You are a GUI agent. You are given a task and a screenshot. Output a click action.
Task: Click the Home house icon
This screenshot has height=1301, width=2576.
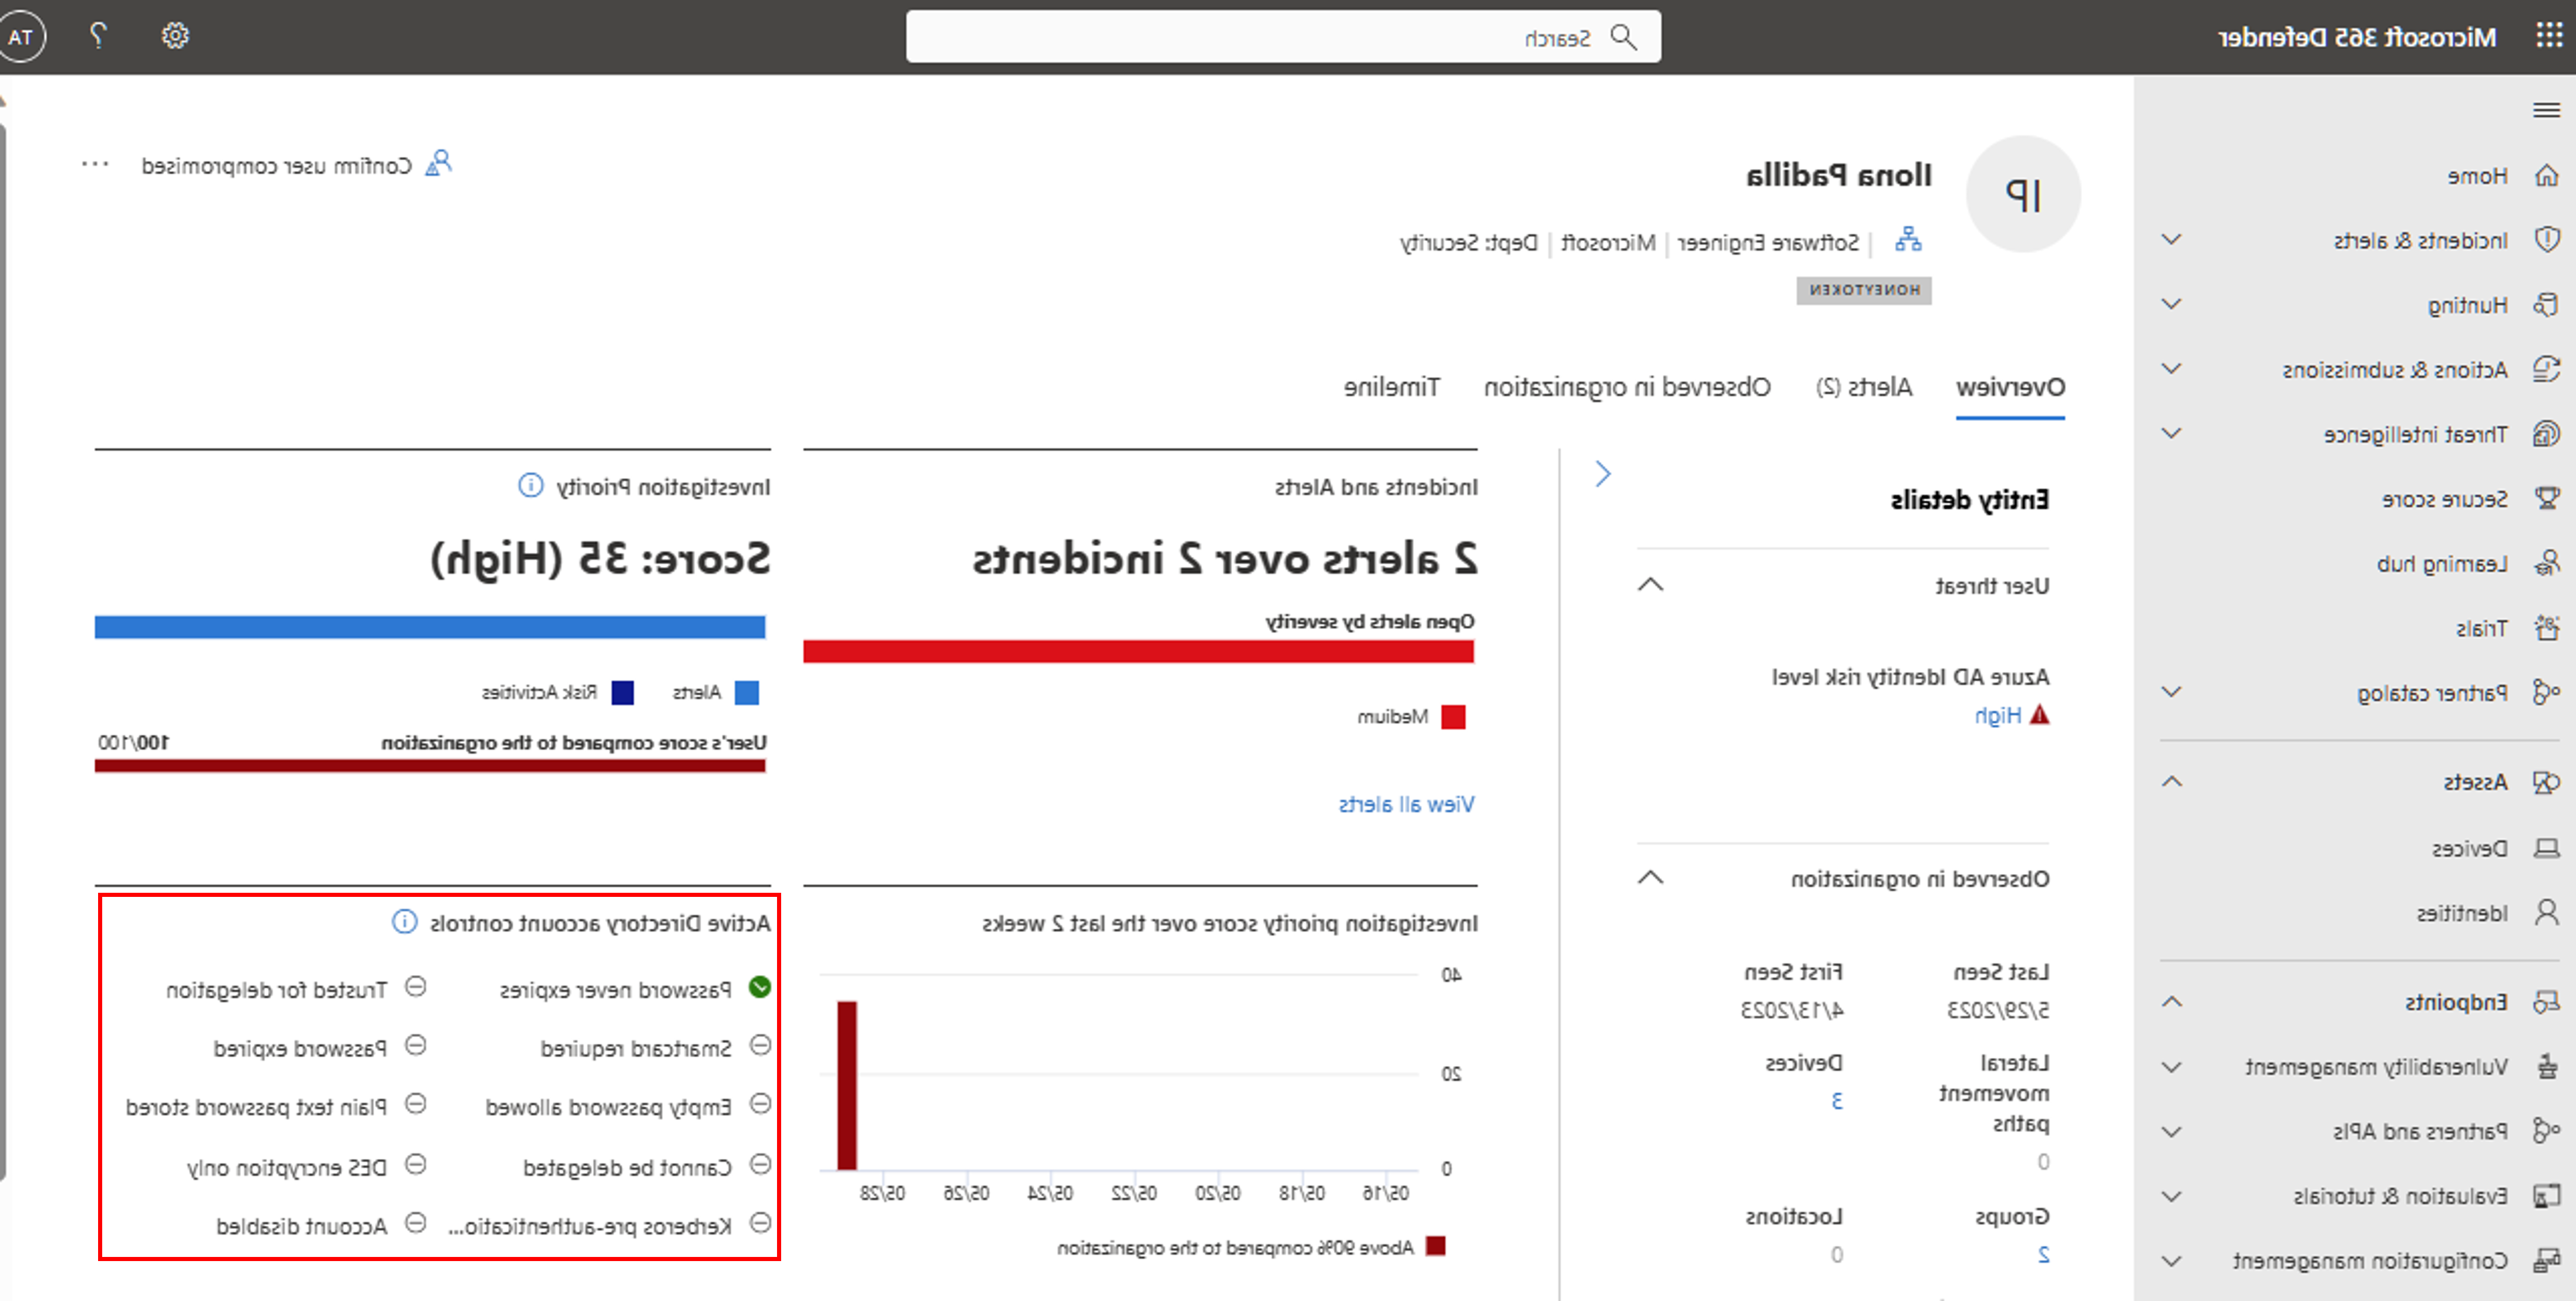[x=2547, y=176]
